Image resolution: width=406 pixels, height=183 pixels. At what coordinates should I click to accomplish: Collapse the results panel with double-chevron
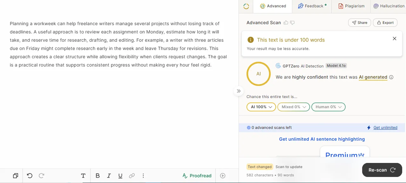pos(239,91)
